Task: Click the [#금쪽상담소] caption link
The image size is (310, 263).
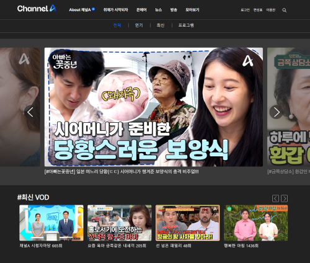Action: click(288, 172)
